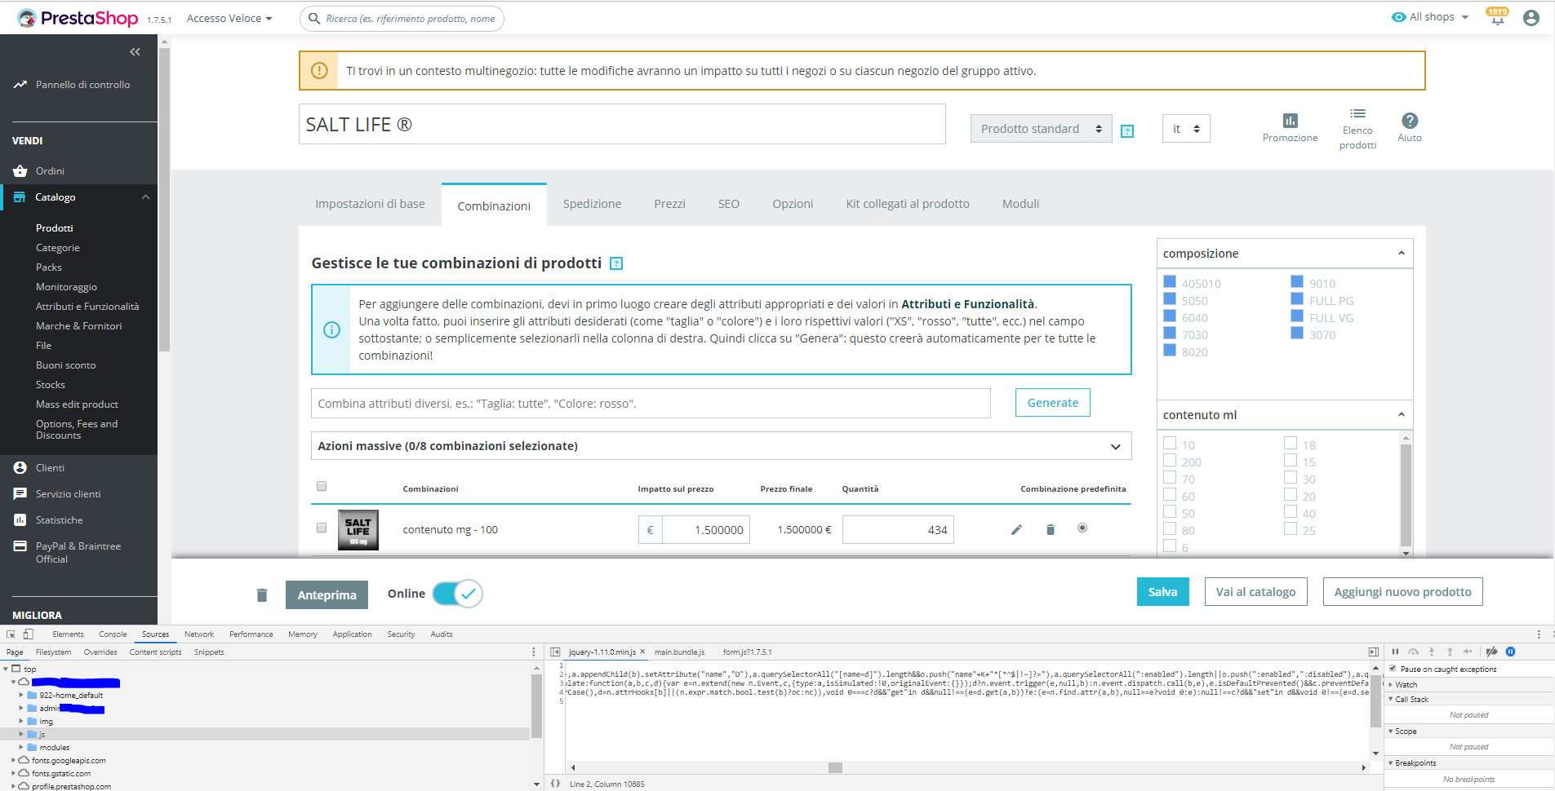Toggle DevTools device toolbar icon

pos(29,634)
